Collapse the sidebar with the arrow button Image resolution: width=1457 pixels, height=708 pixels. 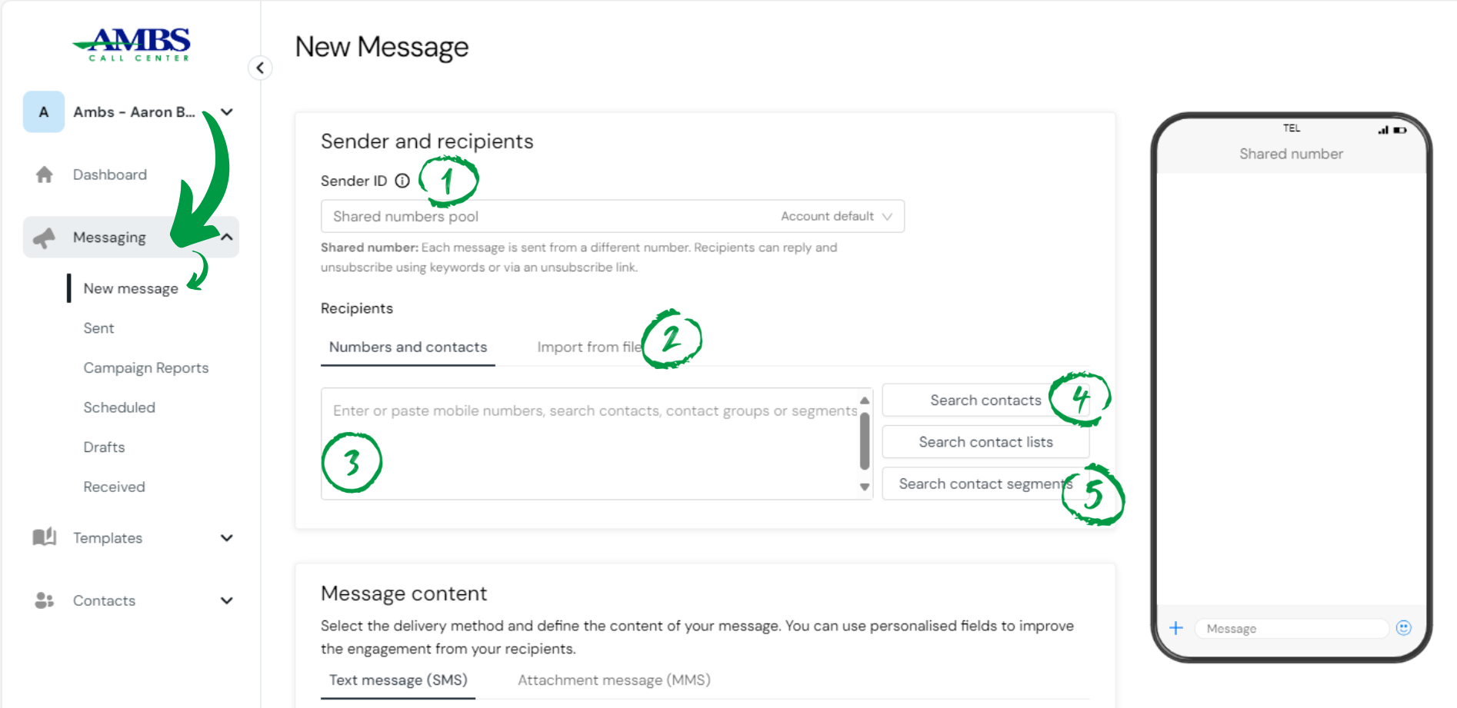(x=260, y=68)
